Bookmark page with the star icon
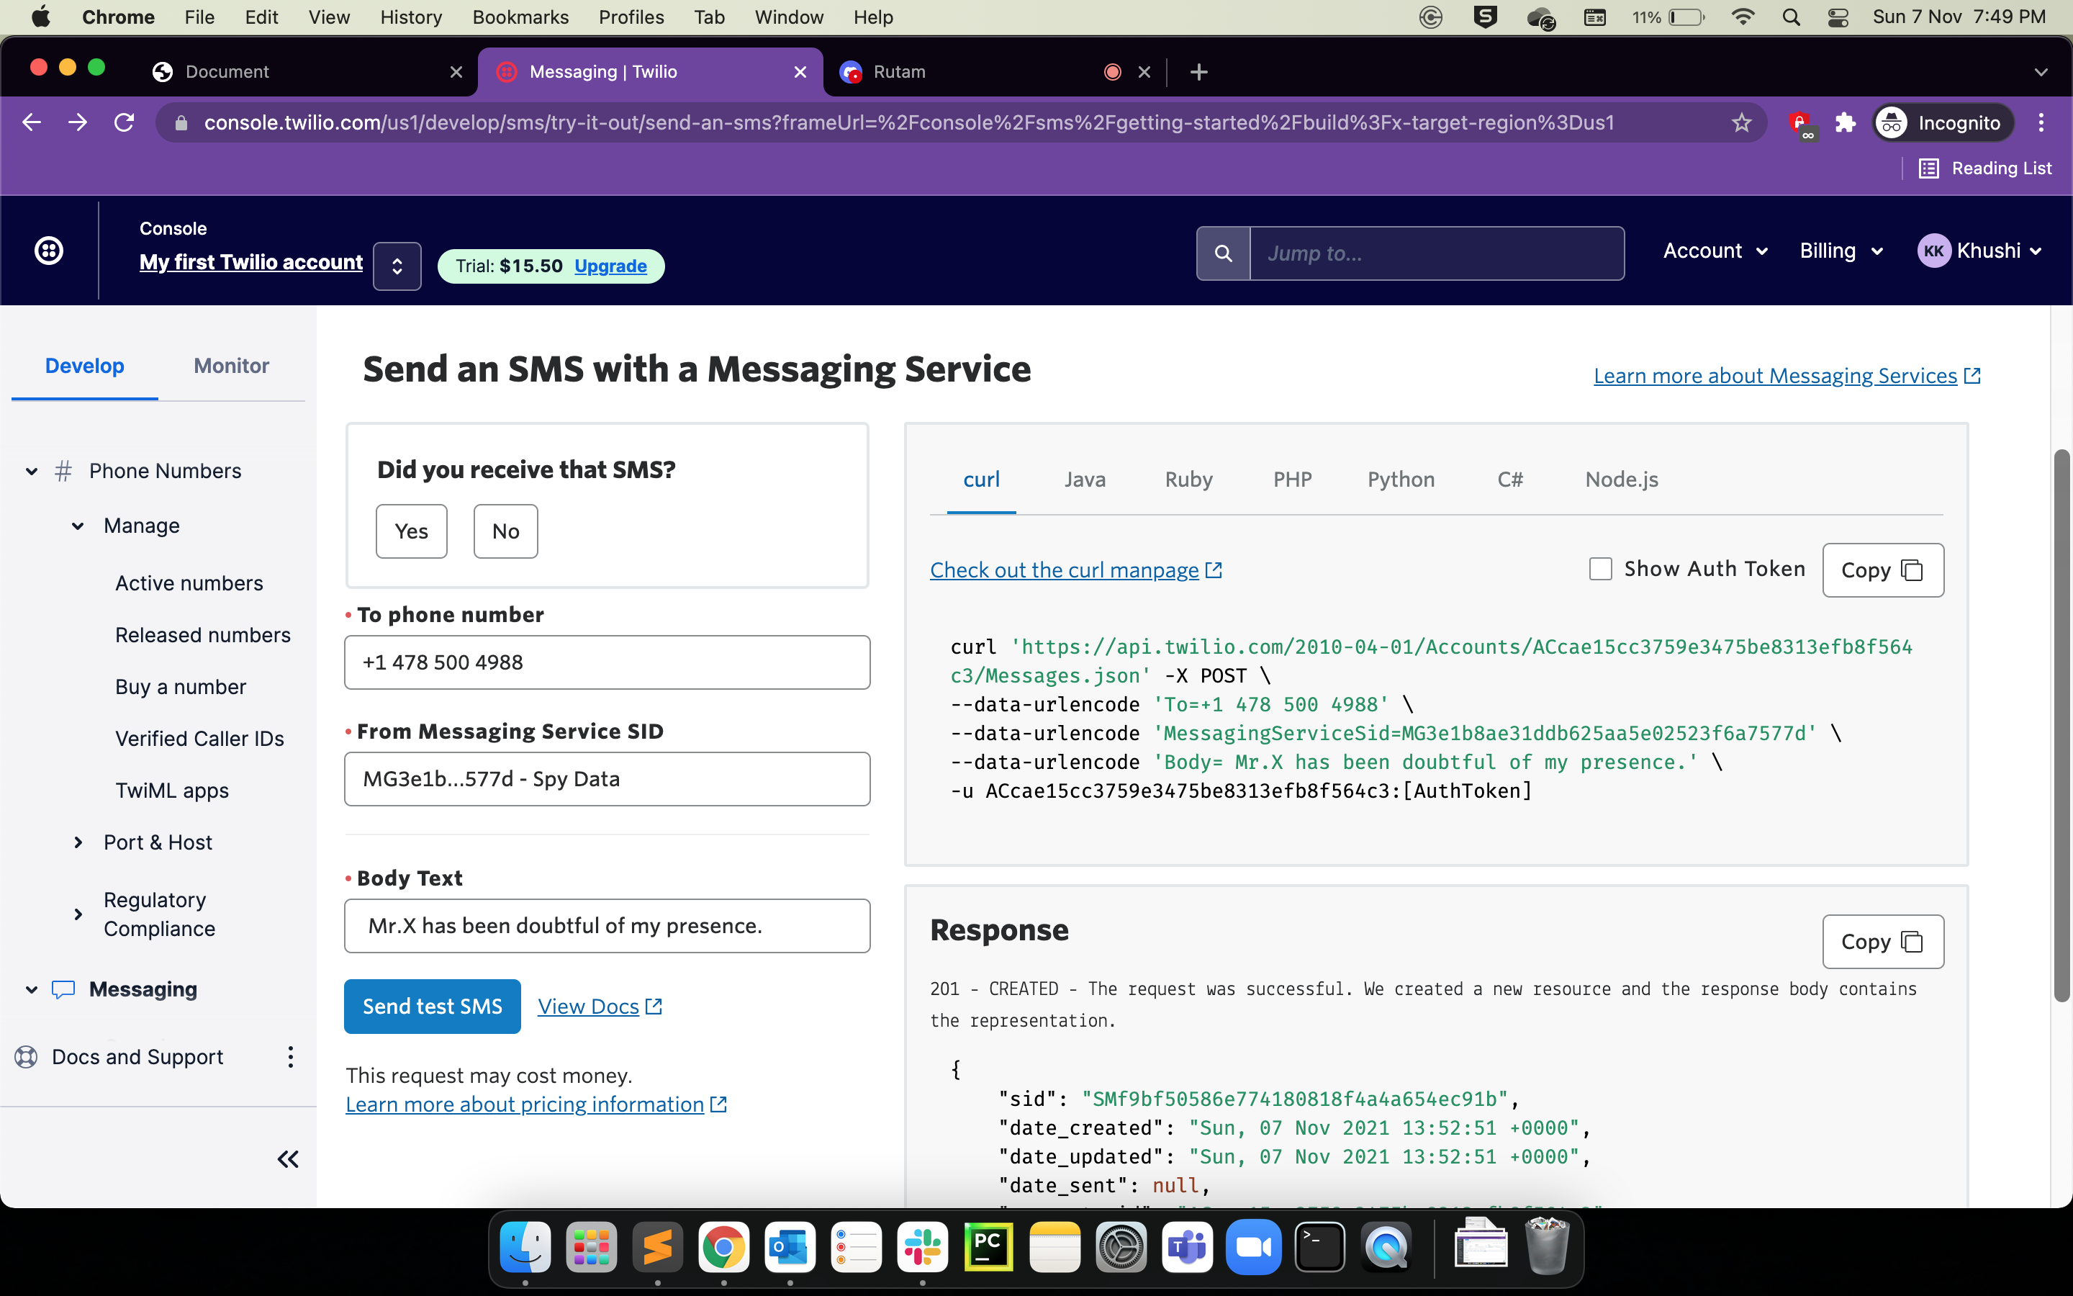 pyautogui.click(x=1740, y=122)
